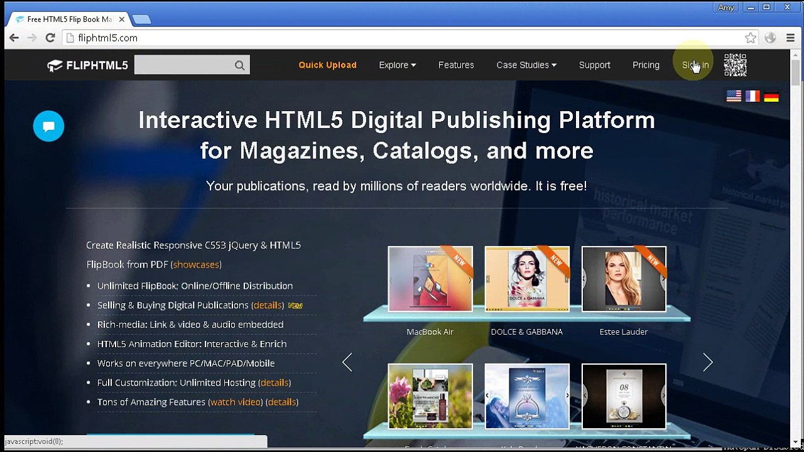Open details link next to watch video
804x452 pixels.
click(x=282, y=402)
